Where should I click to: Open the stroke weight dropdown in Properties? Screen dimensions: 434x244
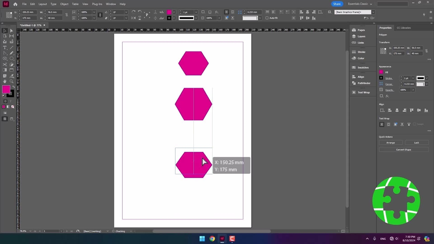(x=412, y=78)
